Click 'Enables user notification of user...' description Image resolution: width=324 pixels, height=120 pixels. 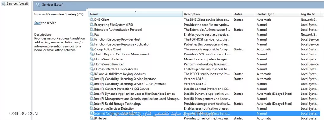207,109
